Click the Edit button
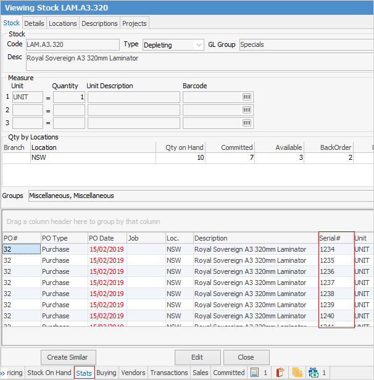Viewport: 374px width, 380px height. [197, 357]
